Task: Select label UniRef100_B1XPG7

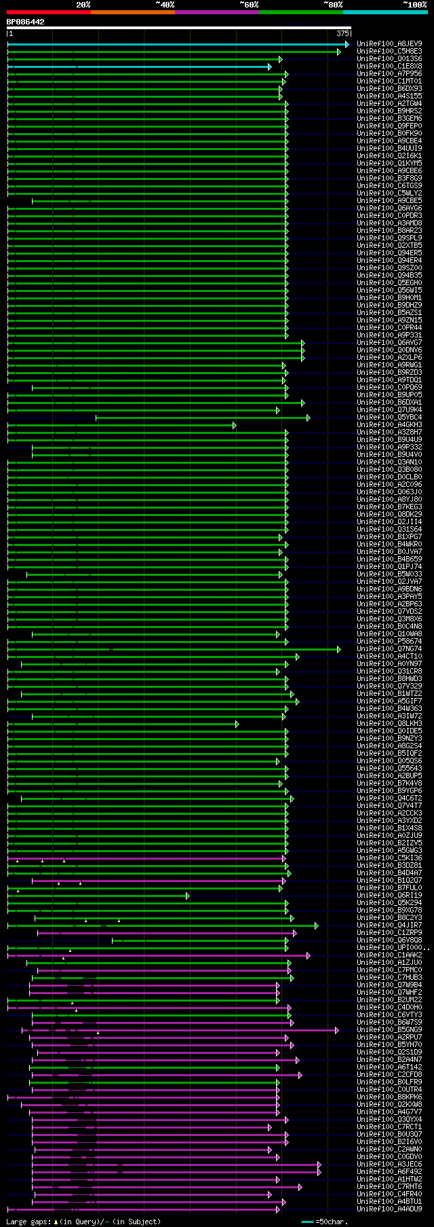Action: point(389,537)
